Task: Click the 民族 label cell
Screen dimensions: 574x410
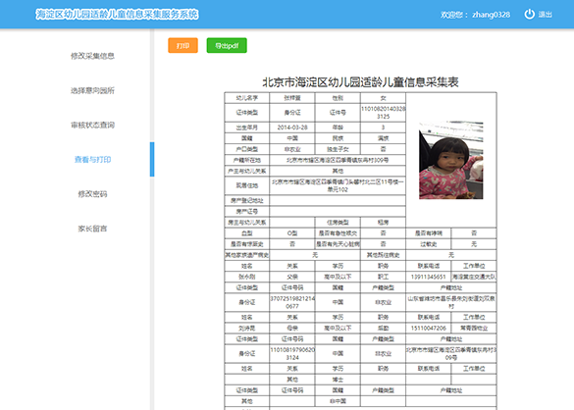Action: [338, 138]
